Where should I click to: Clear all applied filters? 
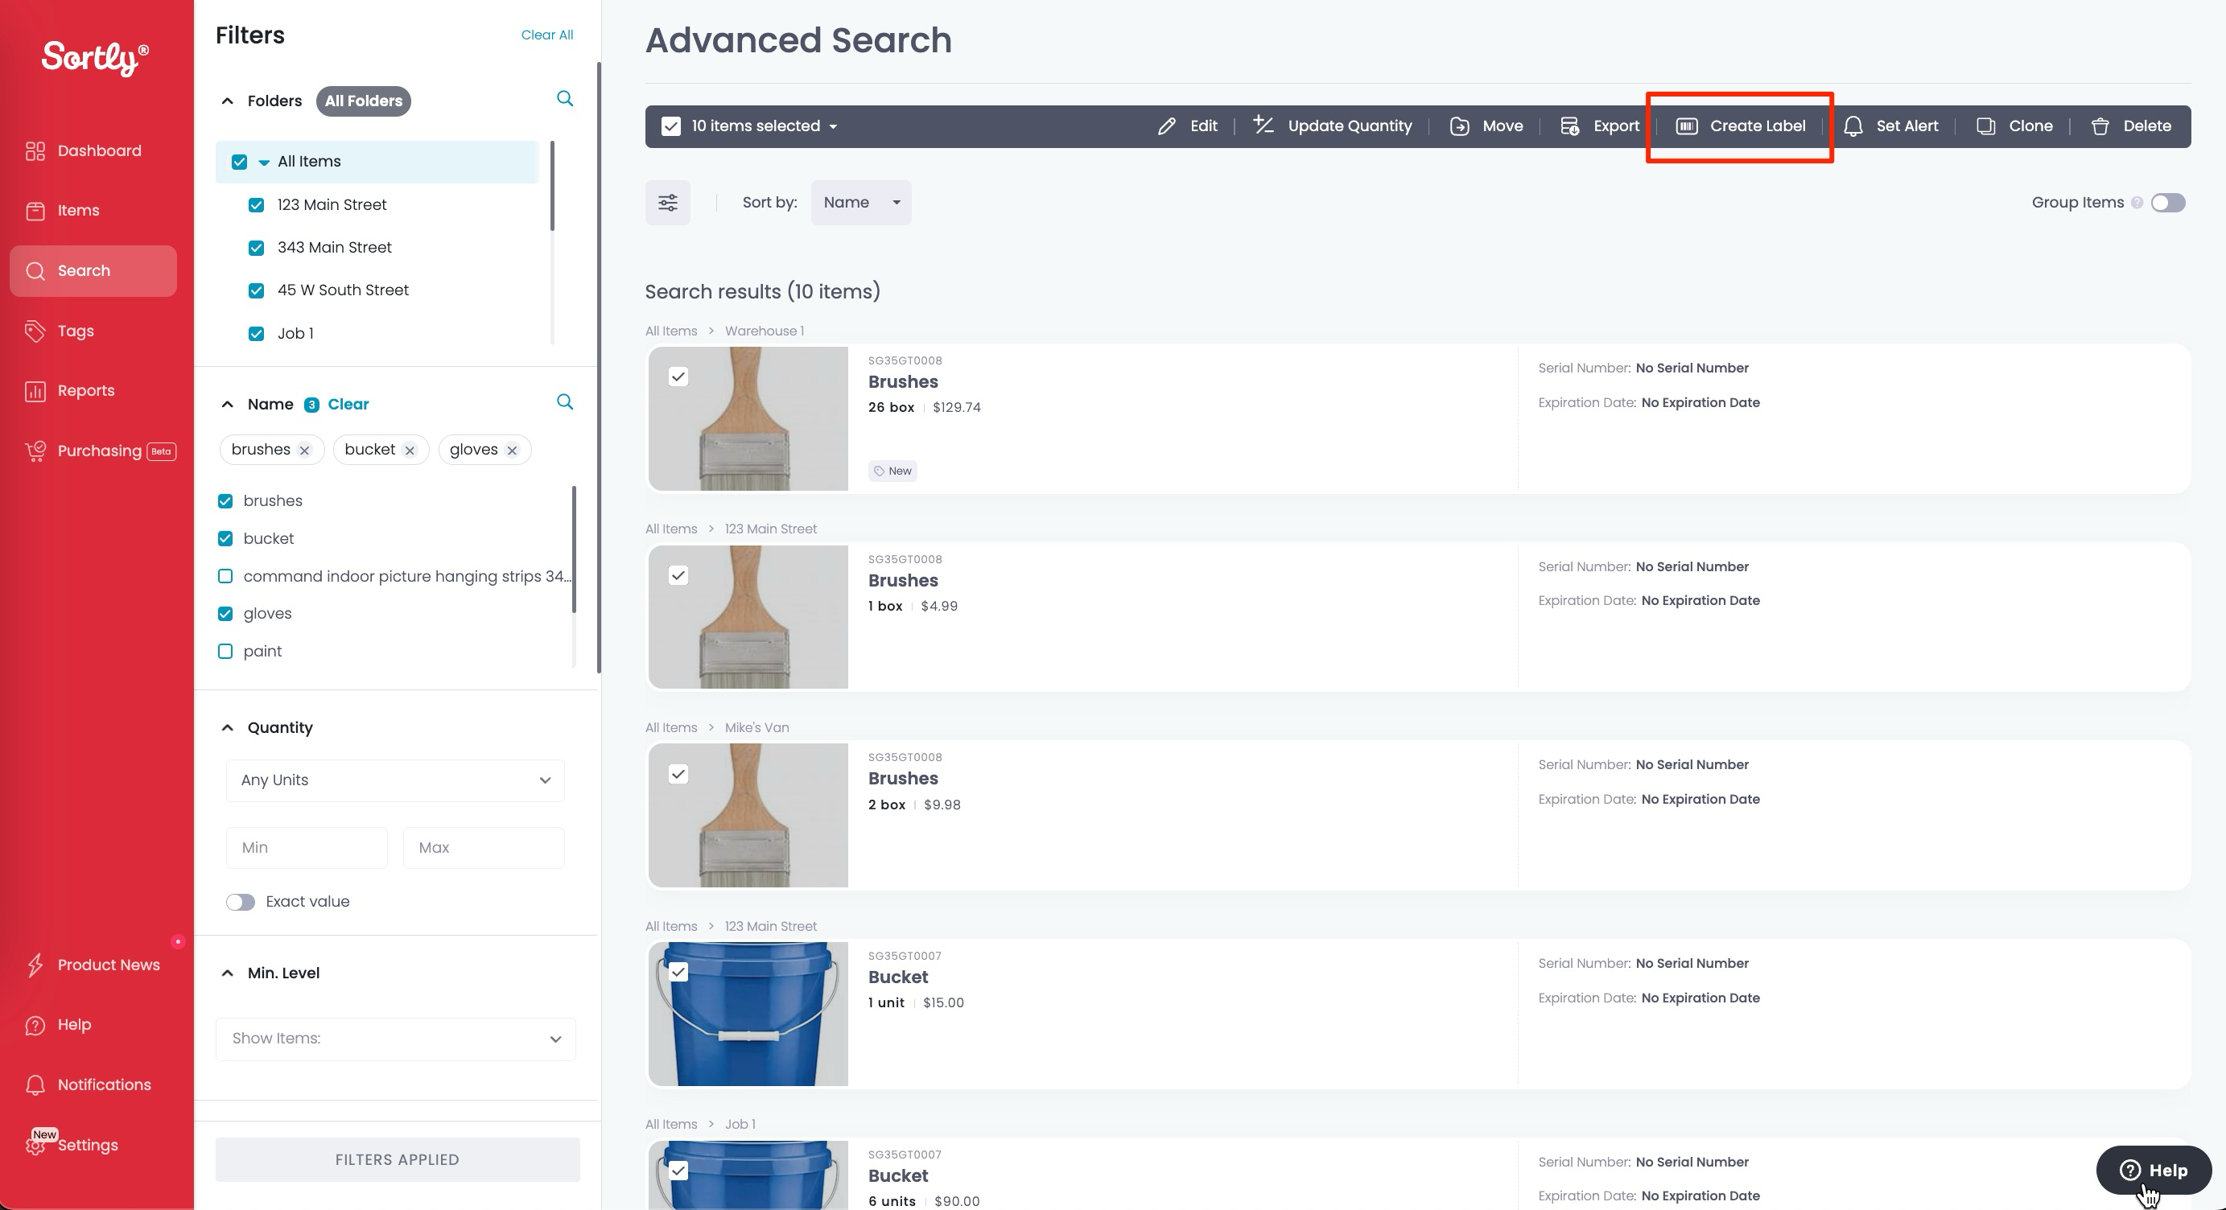(546, 35)
